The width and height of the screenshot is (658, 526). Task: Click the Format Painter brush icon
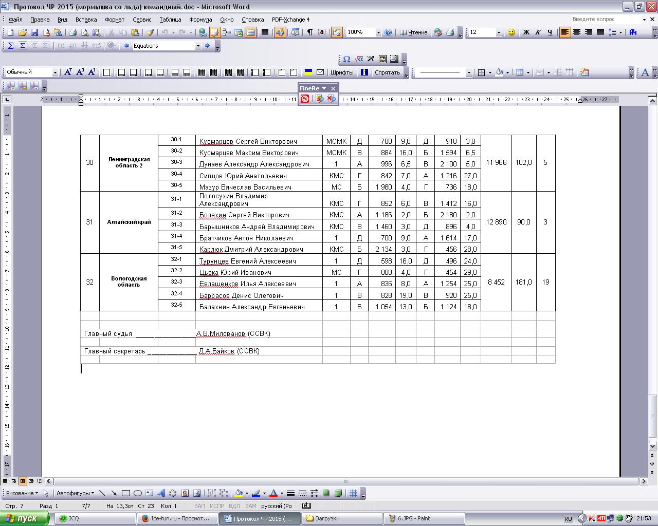click(x=150, y=32)
